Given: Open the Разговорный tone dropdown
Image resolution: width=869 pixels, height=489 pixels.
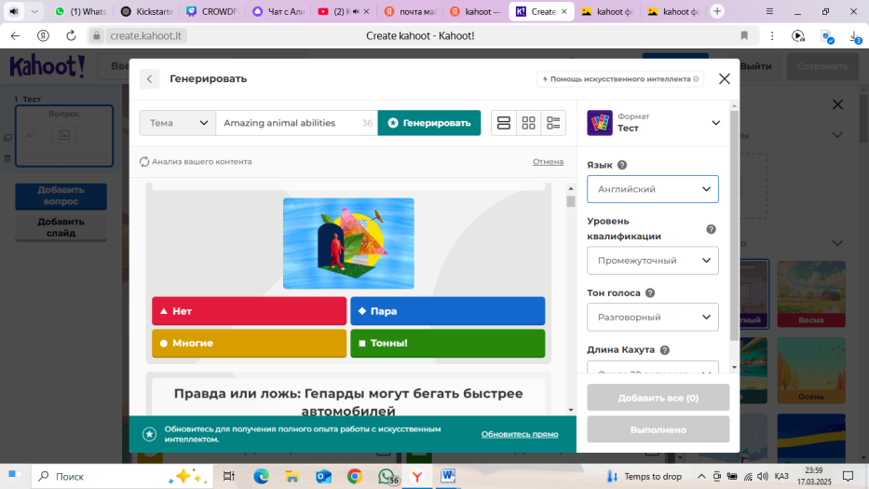Looking at the screenshot, I should 653,317.
